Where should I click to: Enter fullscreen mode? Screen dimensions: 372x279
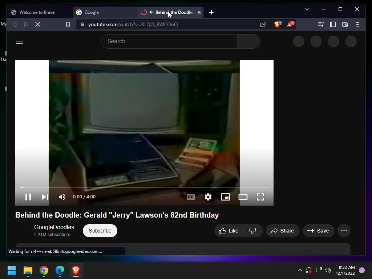point(260,197)
